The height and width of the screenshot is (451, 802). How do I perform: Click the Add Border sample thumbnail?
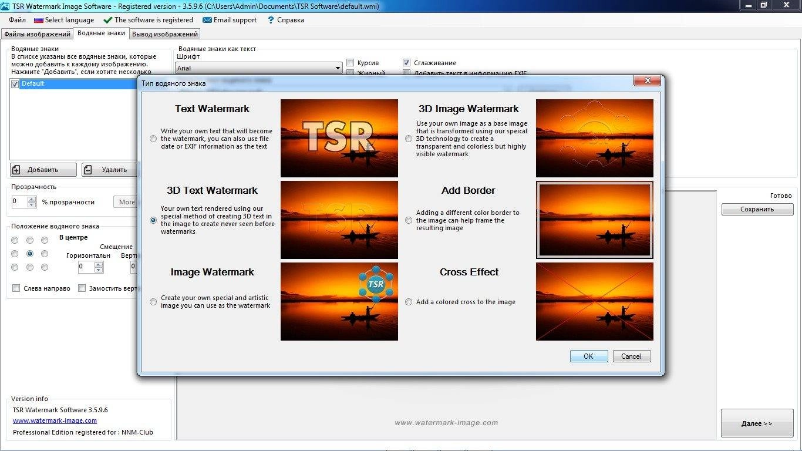click(595, 220)
